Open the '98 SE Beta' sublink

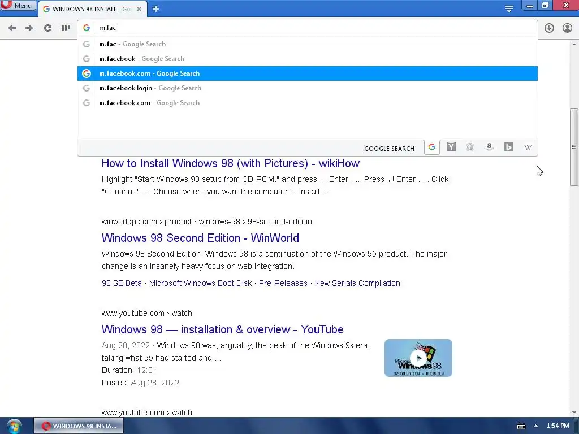coord(122,283)
